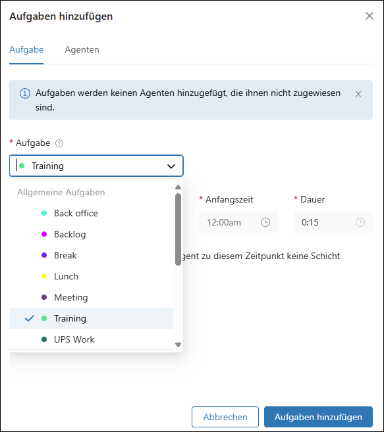Click the magenta Backlog color dot
This screenshot has height=432, width=384.
click(44, 234)
